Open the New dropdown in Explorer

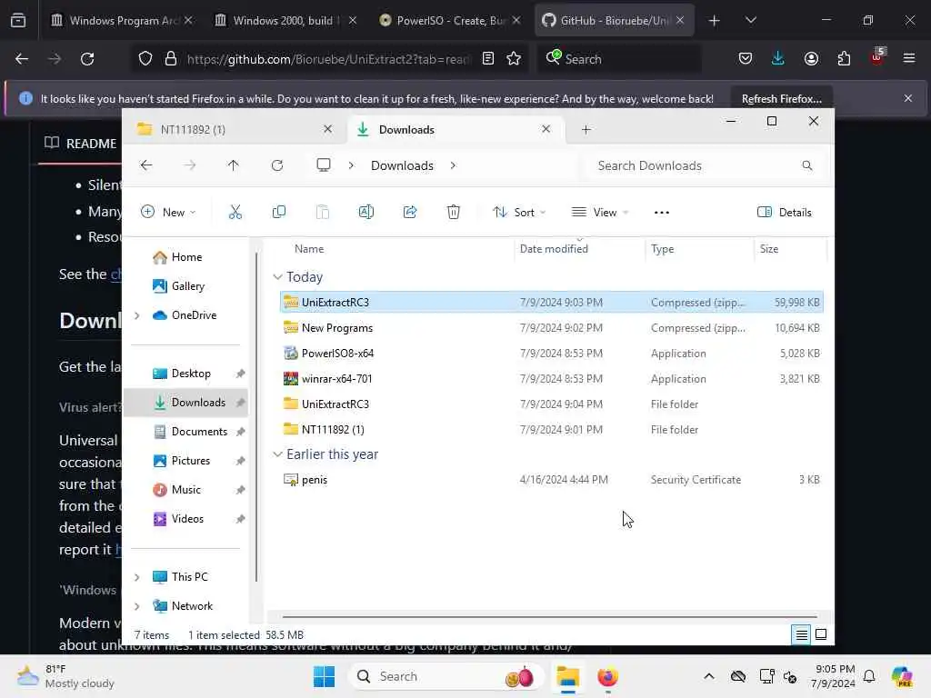(168, 212)
